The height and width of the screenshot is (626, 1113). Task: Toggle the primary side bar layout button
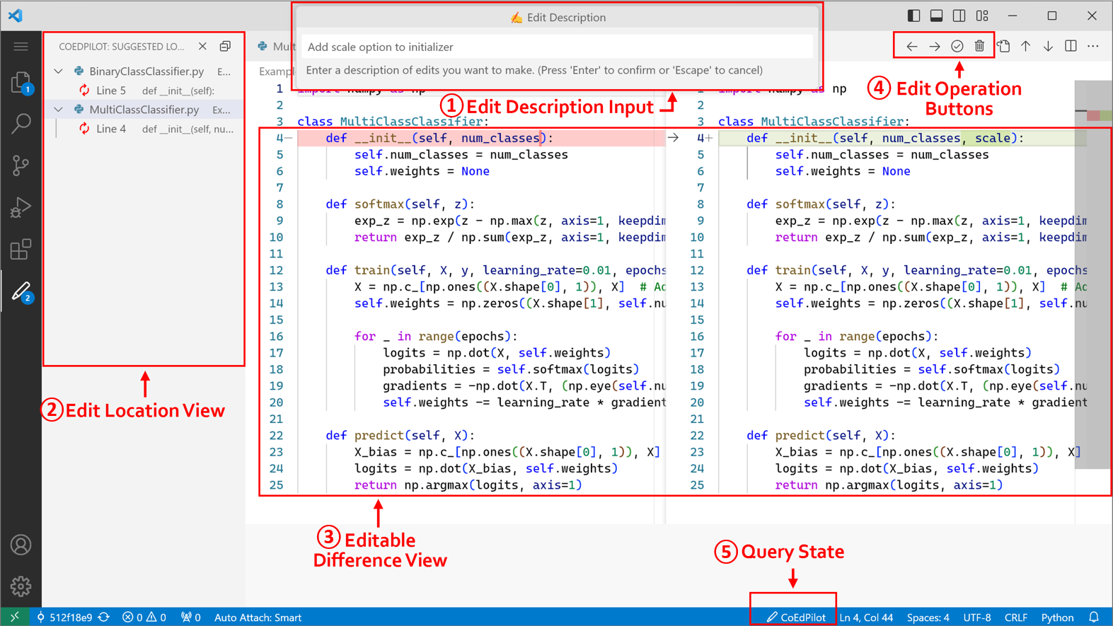click(x=914, y=16)
